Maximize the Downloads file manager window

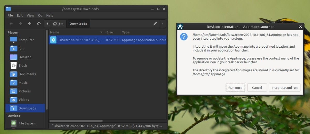point(158,9)
